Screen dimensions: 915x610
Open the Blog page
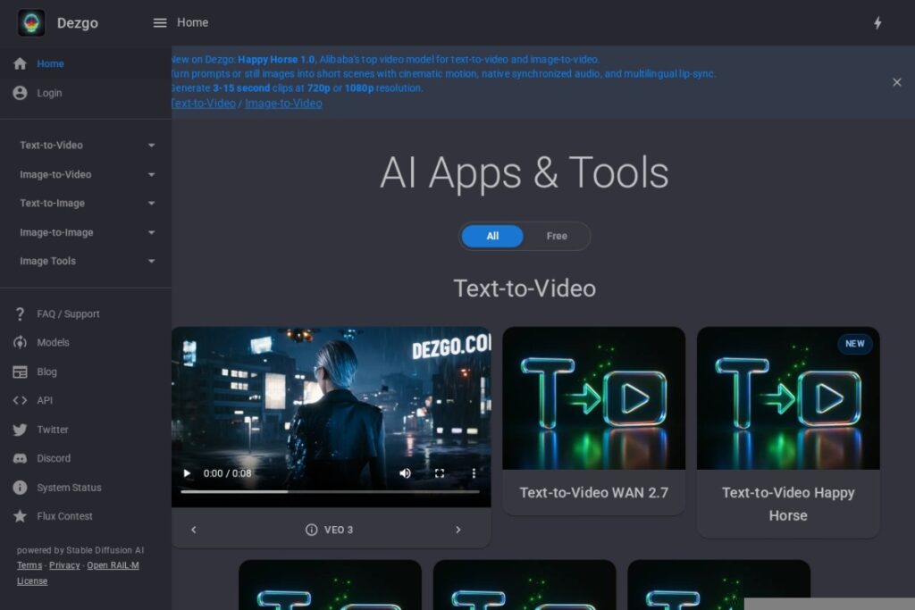86,372
